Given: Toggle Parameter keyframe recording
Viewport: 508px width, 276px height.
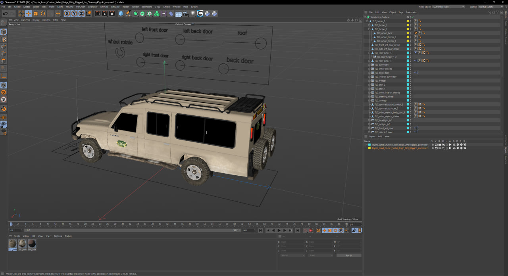Looking at the screenshot, I should [x=341, y=230].
